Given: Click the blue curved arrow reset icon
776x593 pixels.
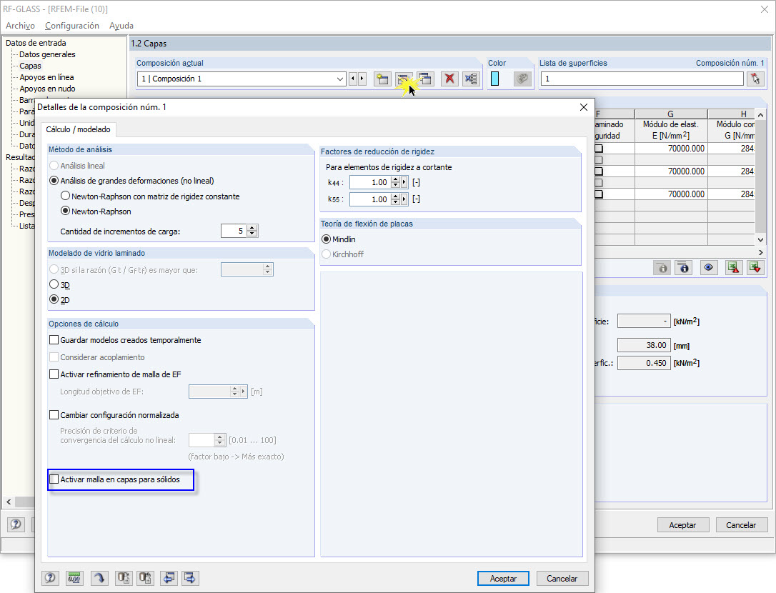Looking at the screenshot, I should (x=99, y=578).
